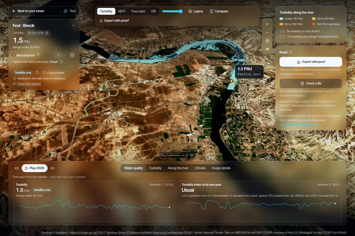Viewport: 355px width, 236px height.
Task: Open help icon beside 'own past: Usual'
Action: tap(61, 62)
